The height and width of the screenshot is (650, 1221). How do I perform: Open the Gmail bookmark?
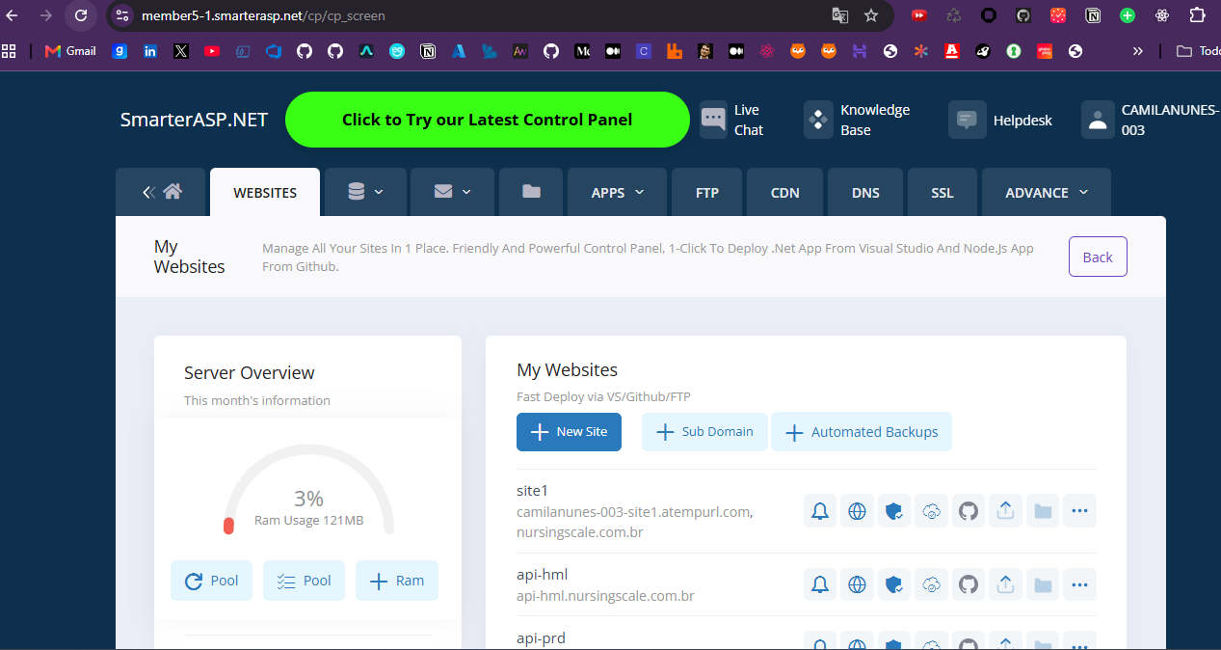[70, 51]
